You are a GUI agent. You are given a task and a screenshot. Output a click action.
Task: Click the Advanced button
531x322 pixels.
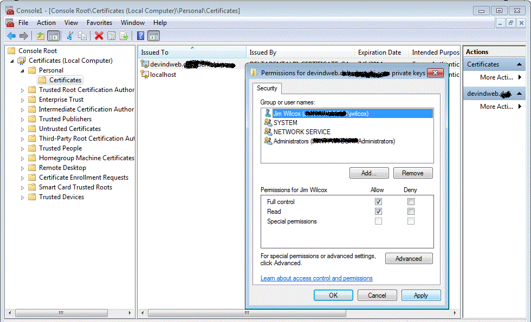point(409,259)
